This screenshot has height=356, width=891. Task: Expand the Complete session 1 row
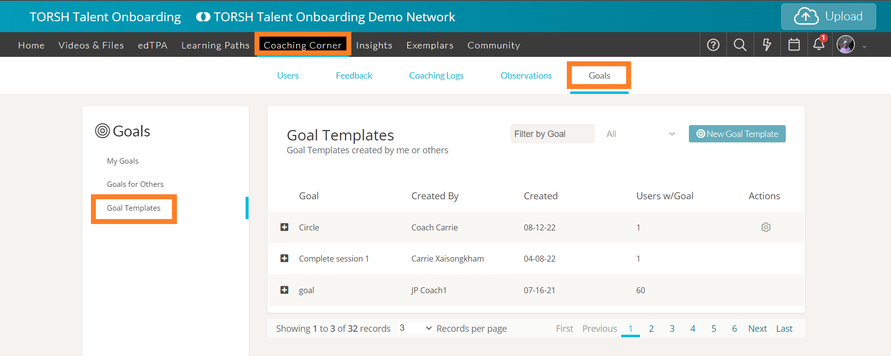click(284, 259)
